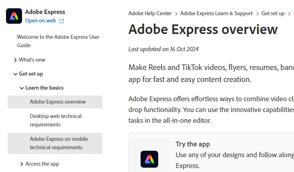This screenshot has height=172, width=294.
Task: Go to Adobe Express Learn & Support breadcrumb
Action: pos(216,14)
